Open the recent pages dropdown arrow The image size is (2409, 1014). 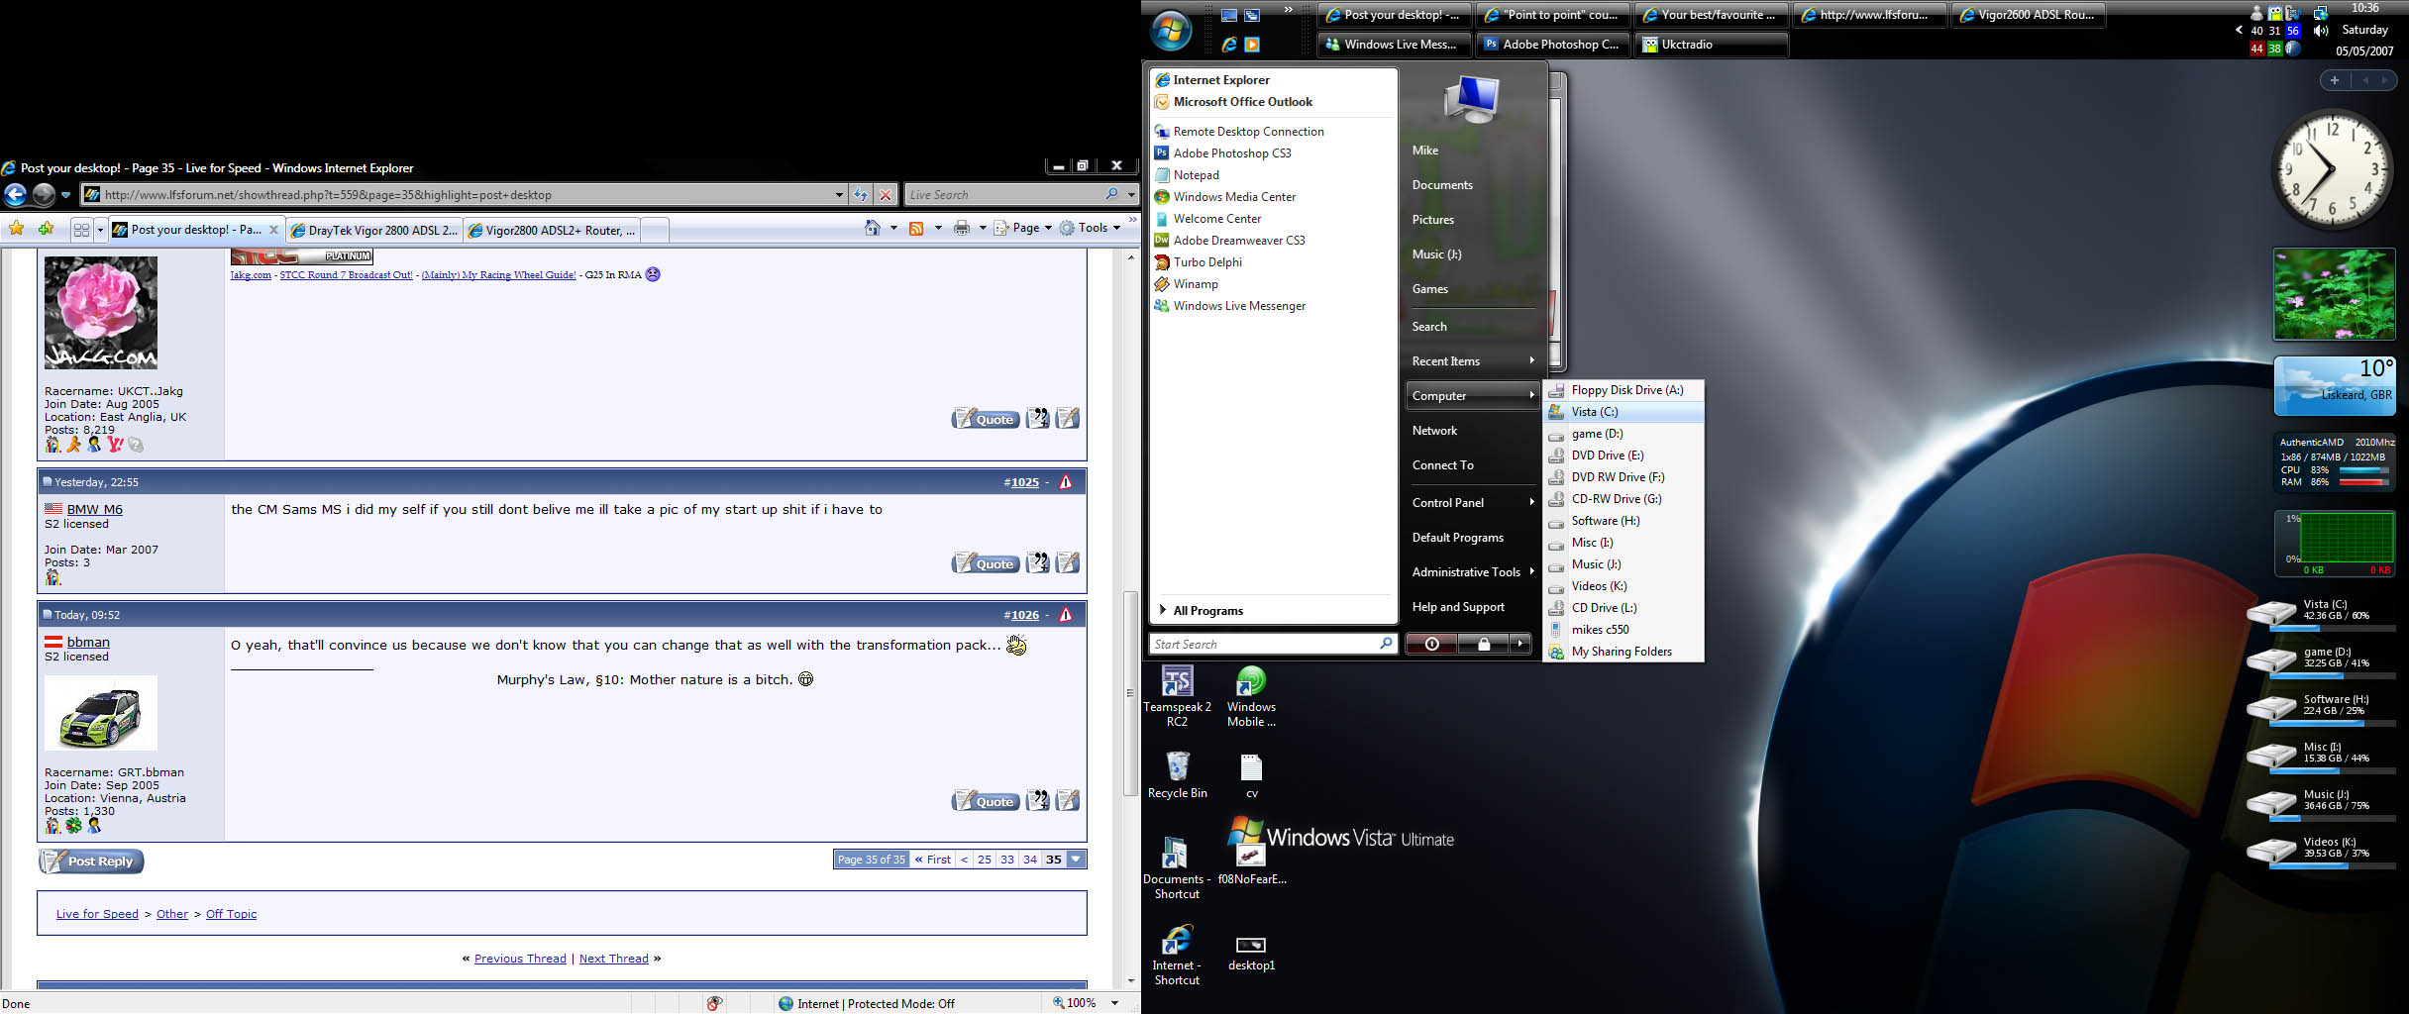65,195
